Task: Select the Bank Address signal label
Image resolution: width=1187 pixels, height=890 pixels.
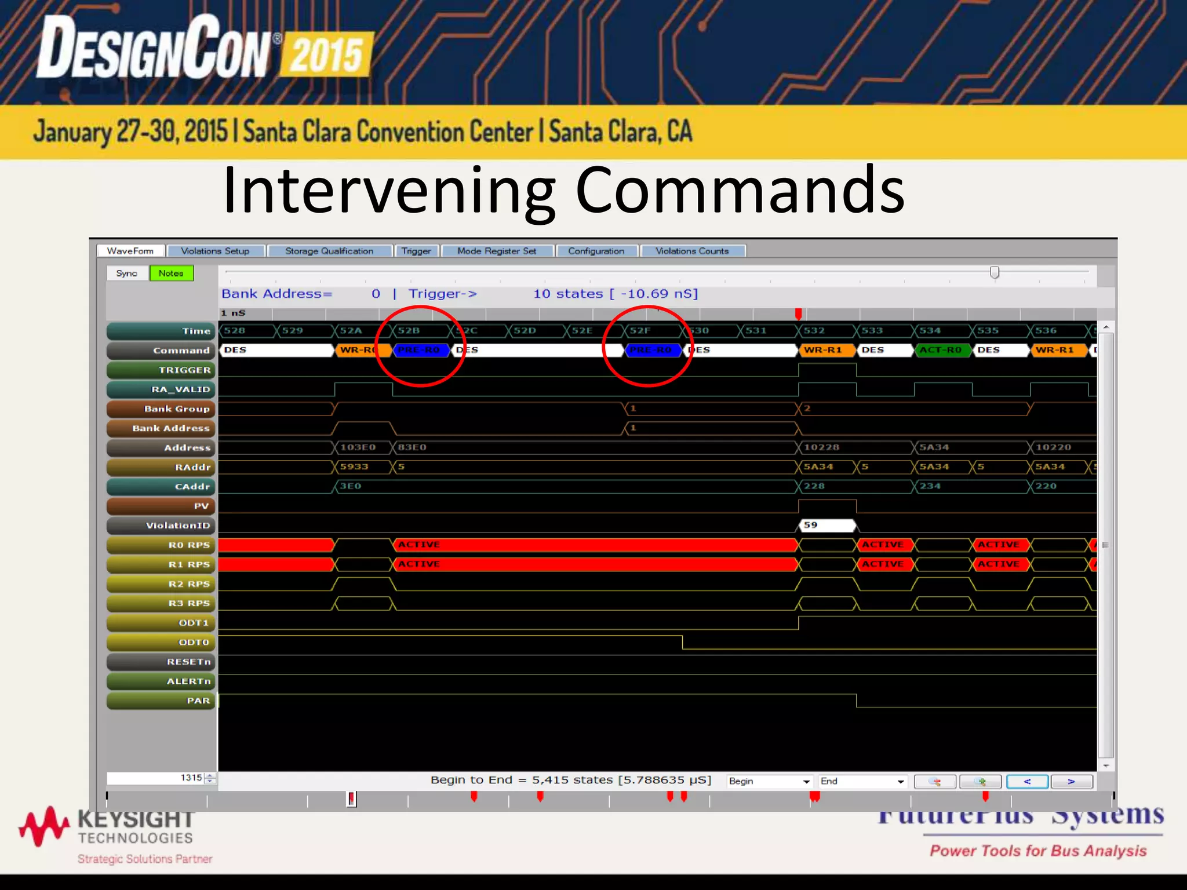Action: point(161,428)
